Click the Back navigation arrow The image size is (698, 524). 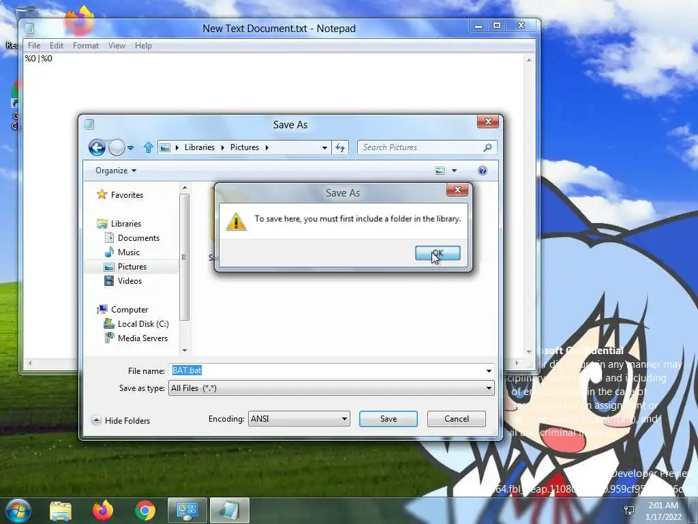[97, 147]
